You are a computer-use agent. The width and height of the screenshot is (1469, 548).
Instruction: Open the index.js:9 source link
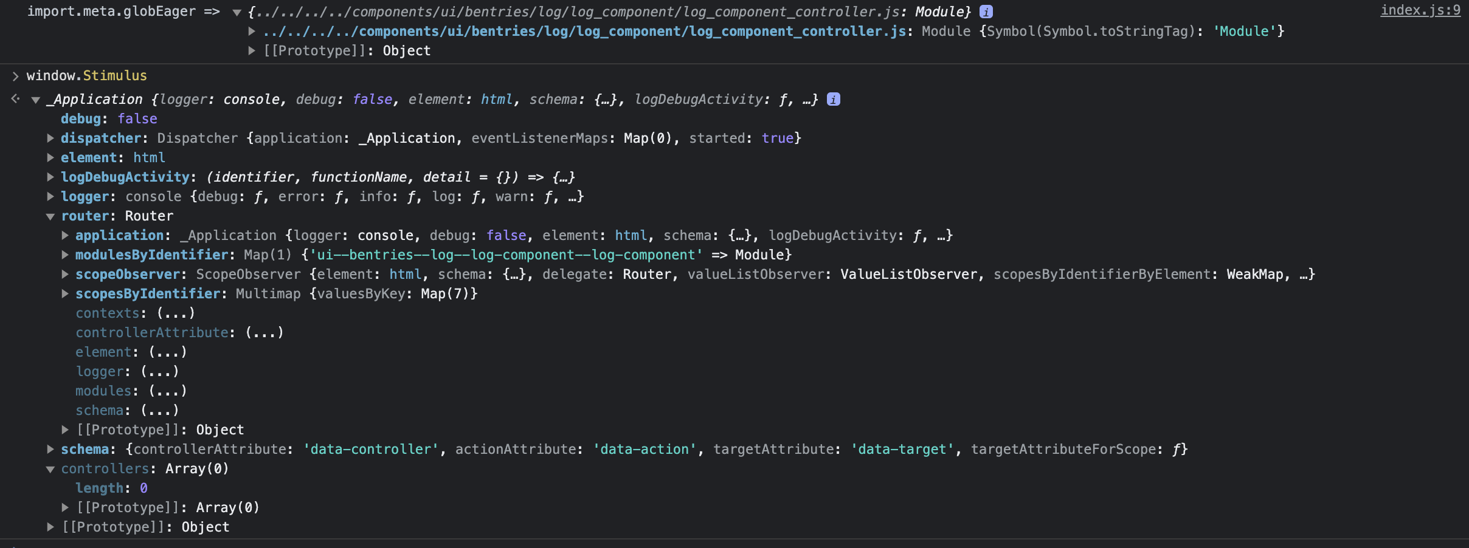tap(1420, 10)
